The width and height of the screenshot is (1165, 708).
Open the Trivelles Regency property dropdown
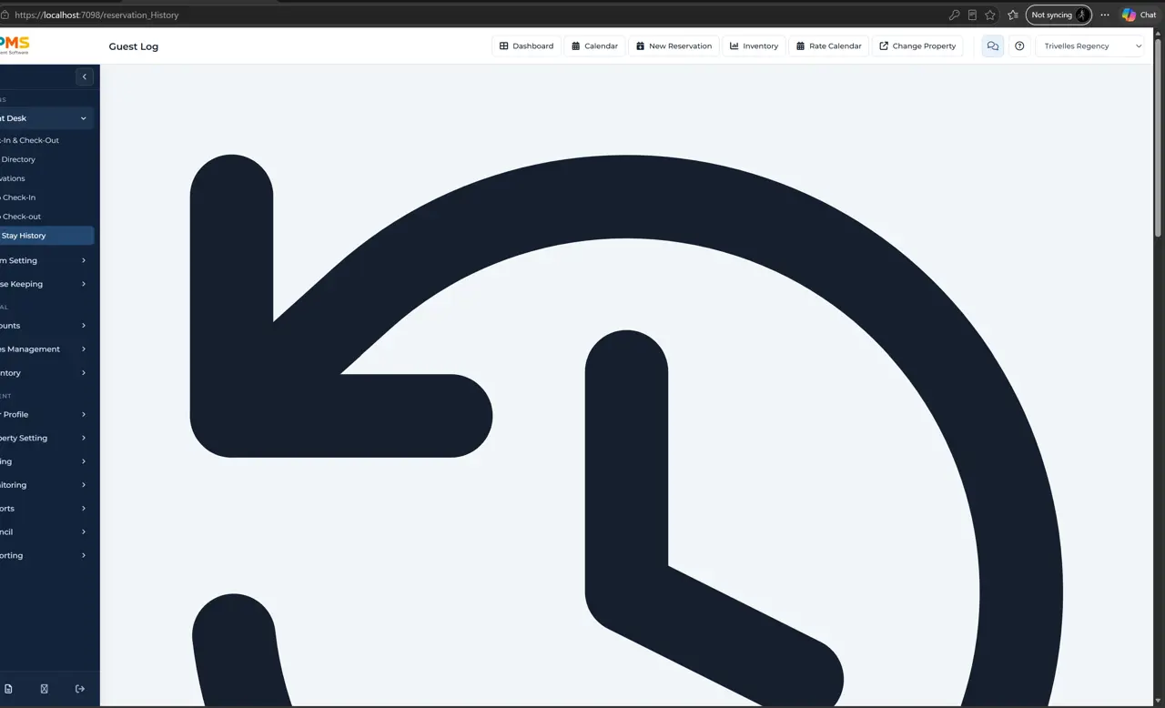1089,46
